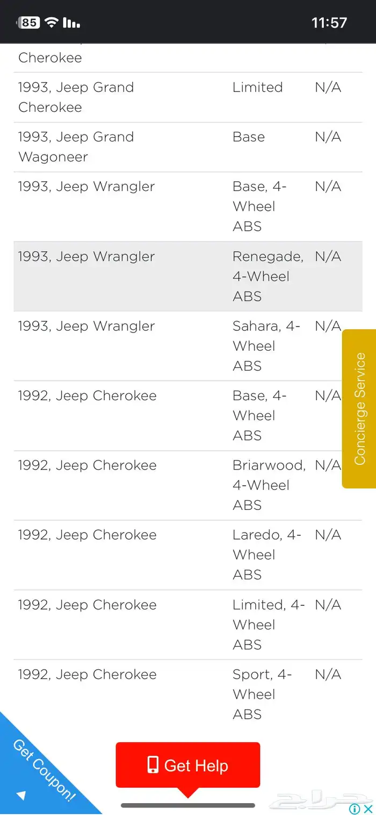
Task: Tap the cellular signal bars icon
Action: pos(71,23)
